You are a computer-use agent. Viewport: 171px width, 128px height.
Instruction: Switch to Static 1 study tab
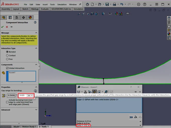[x=44, y=126]
